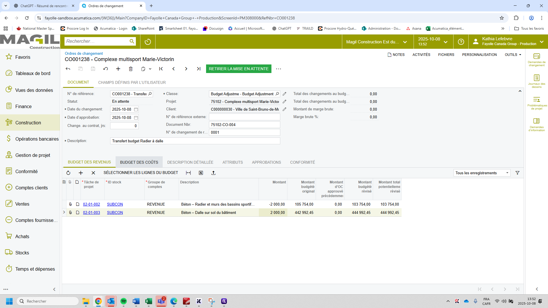Open the APPROBATIONS tab
The height and width of the screenshot is (308, 548).
[266, 162]
